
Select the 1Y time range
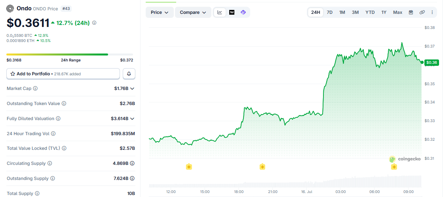(x=384, y=12)
